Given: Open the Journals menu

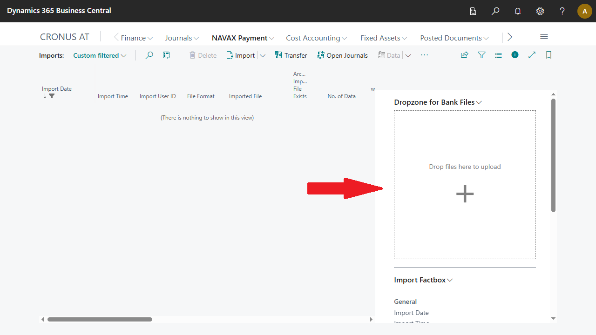Looking at the screenshot, I should (182, 38).
